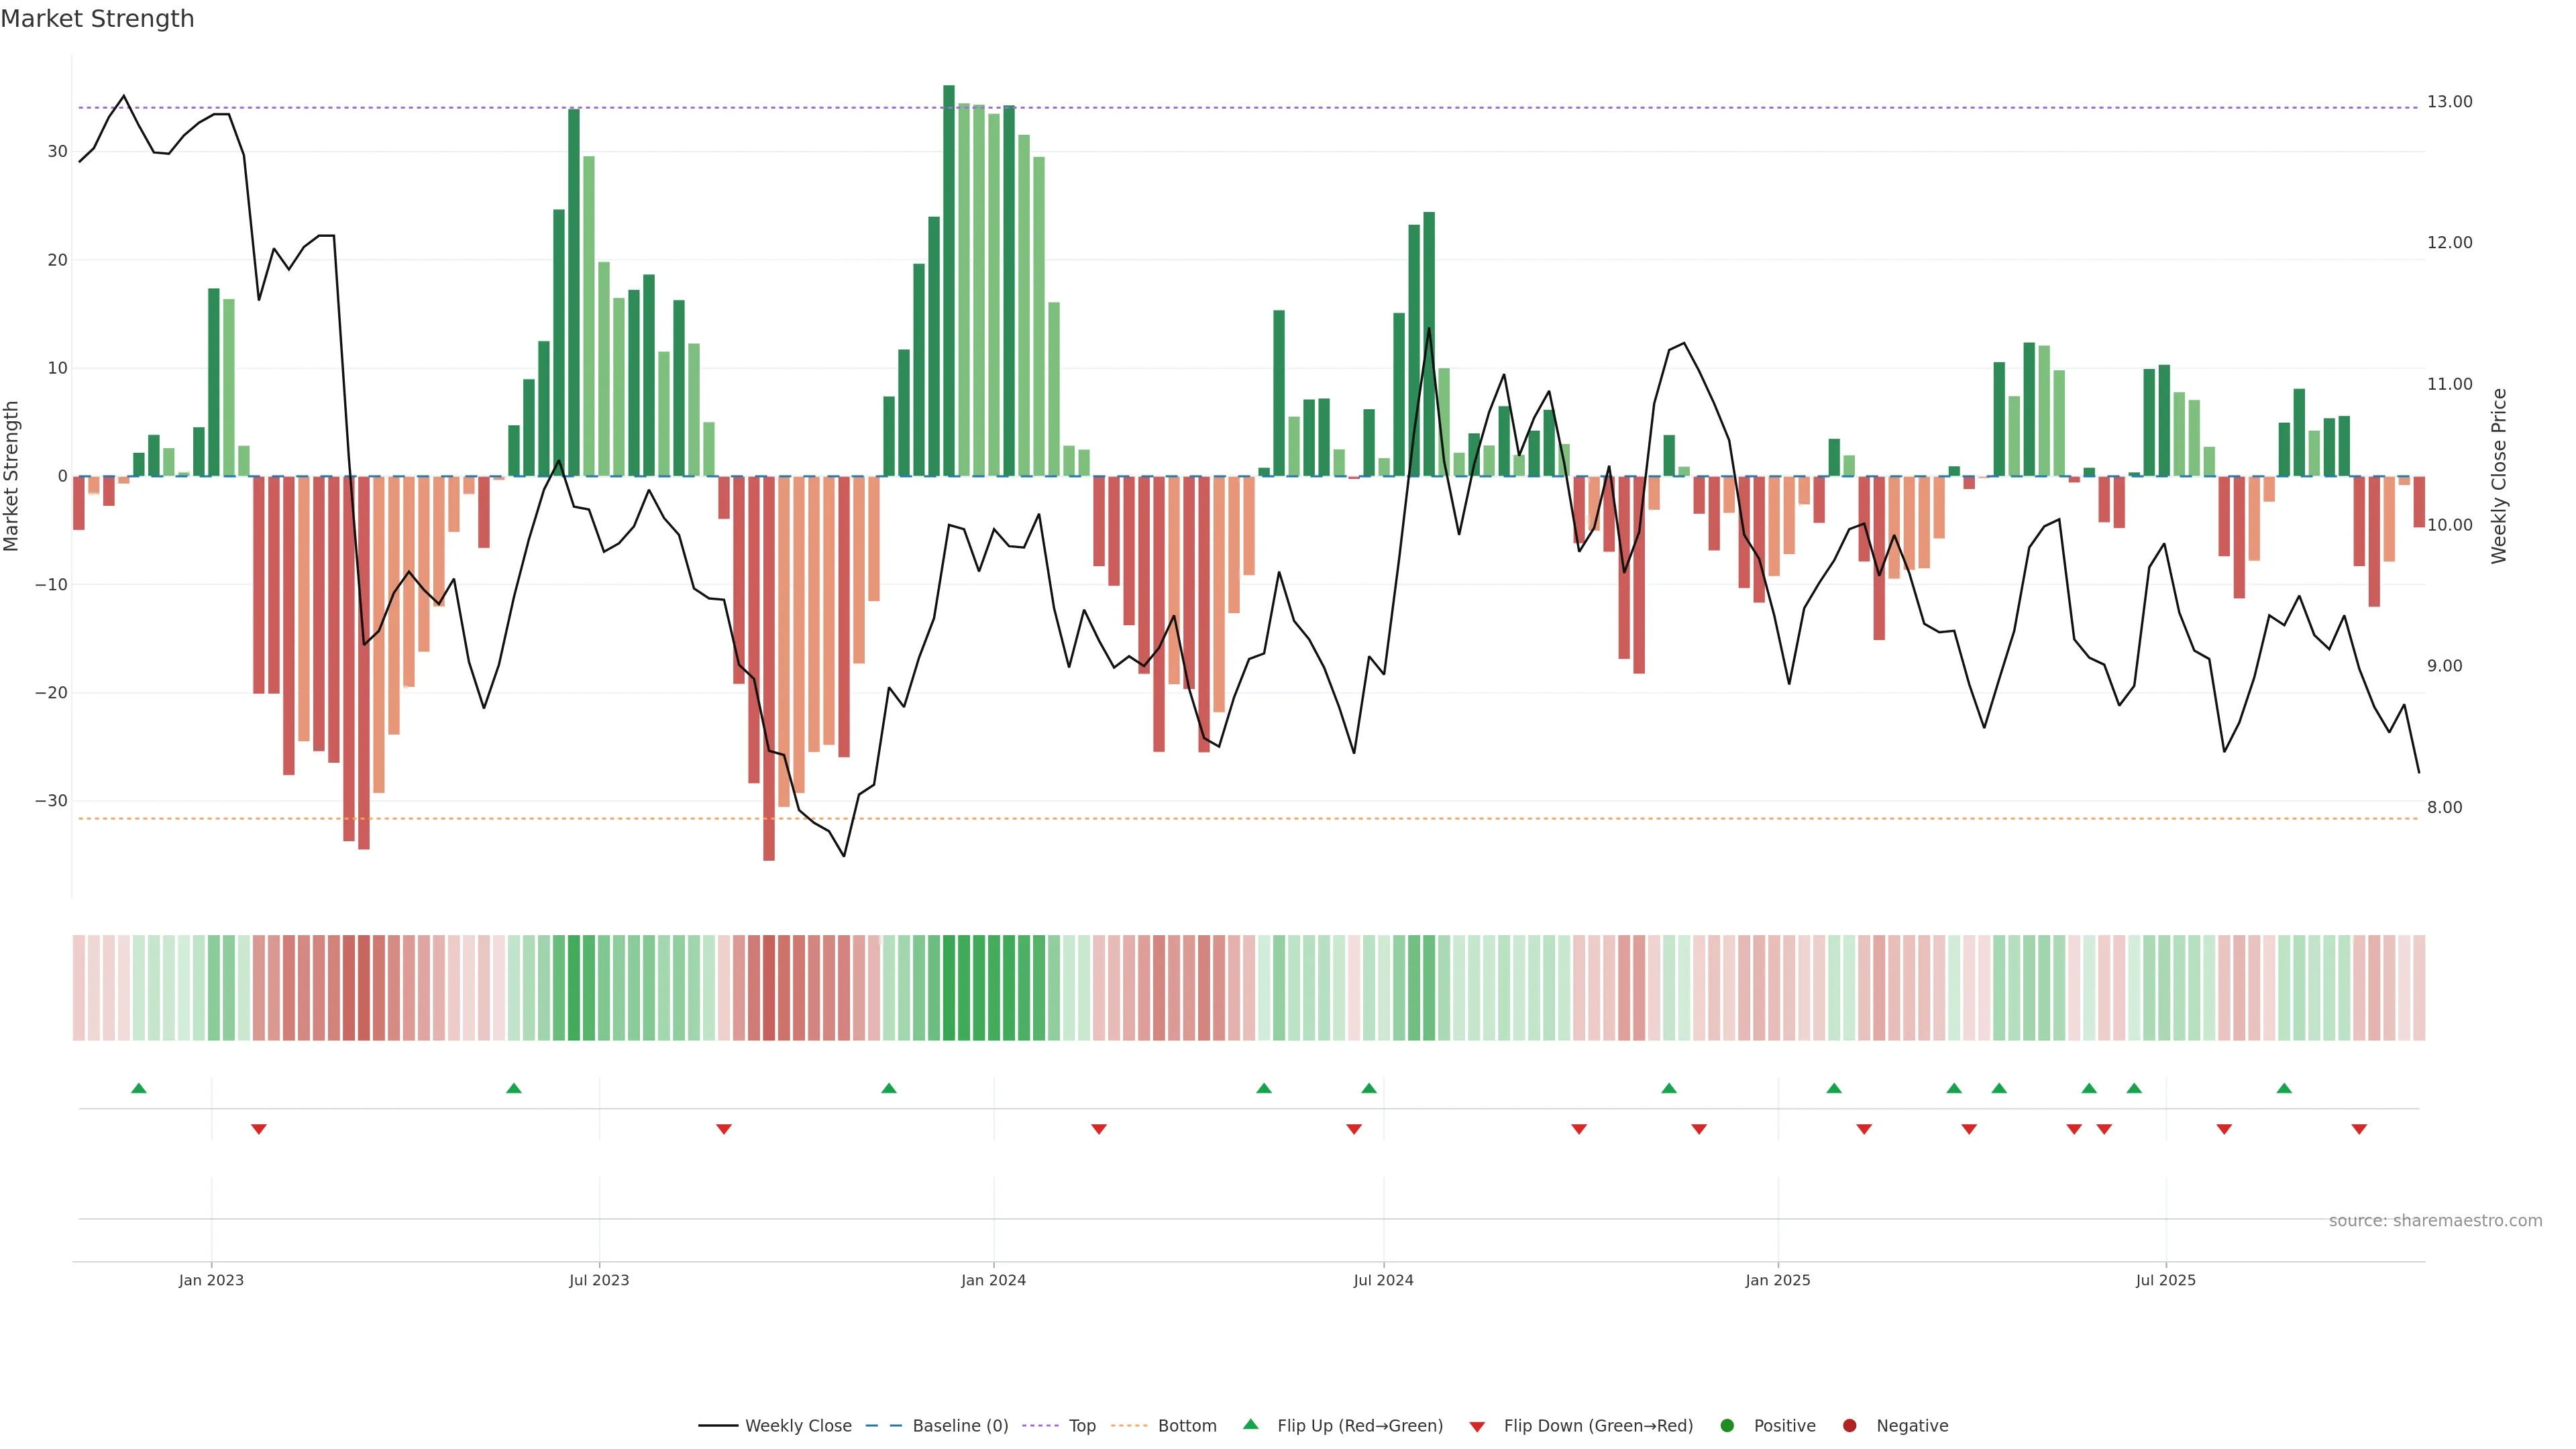The image size is (2576, 1449).
Task: Click the green flip-up triangle just before Jul 2024
Action: click(1369, 1088)
